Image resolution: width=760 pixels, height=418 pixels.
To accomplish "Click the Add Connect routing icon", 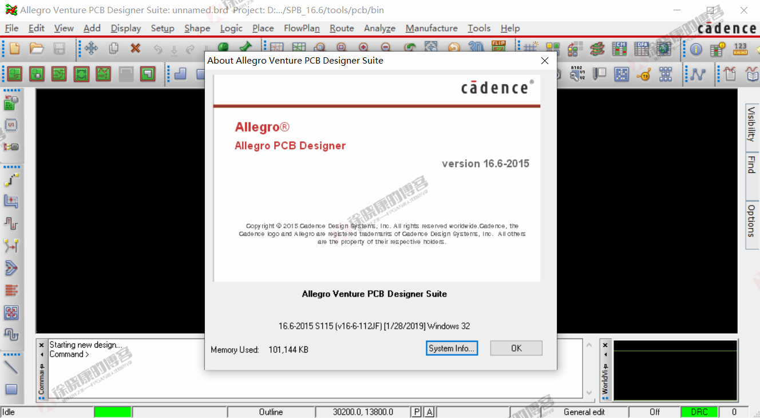I will point(11,179).
